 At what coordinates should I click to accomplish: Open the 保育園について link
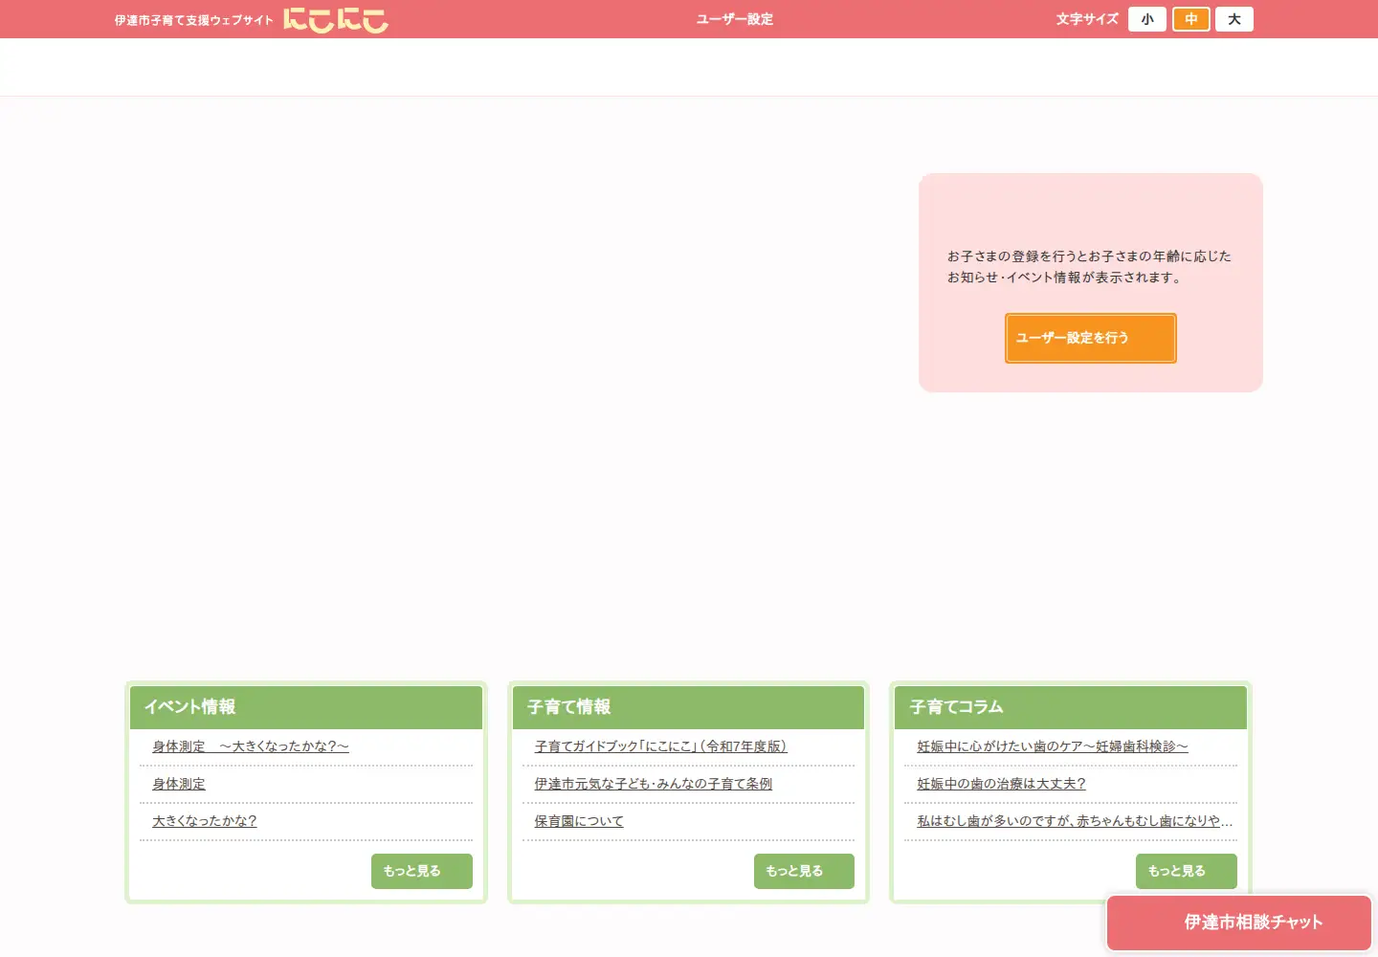[579, 821]
